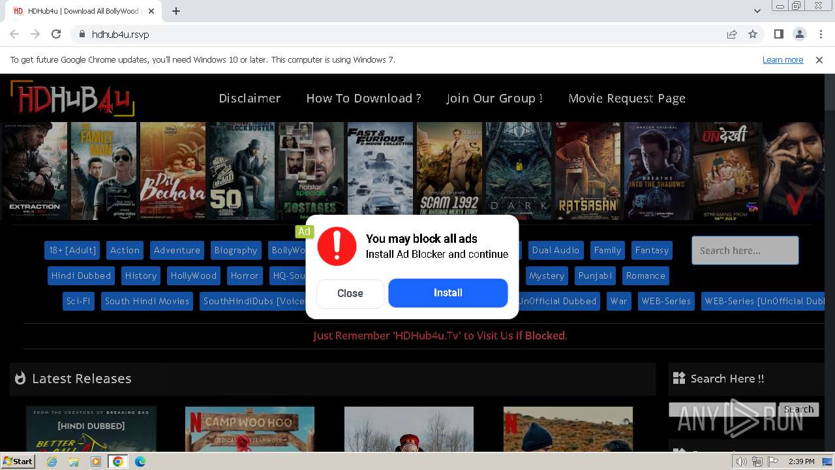Select the Sci-Fi category tag

[x=78, y=301]
